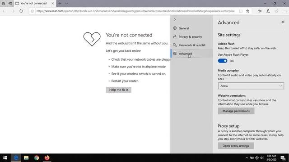Refresh the page
The height and width of the screenshot is (162, 289).
point(21,11)
